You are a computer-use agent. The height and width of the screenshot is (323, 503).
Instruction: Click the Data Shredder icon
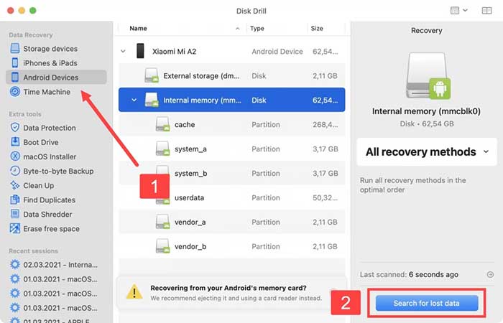point(15,214)
